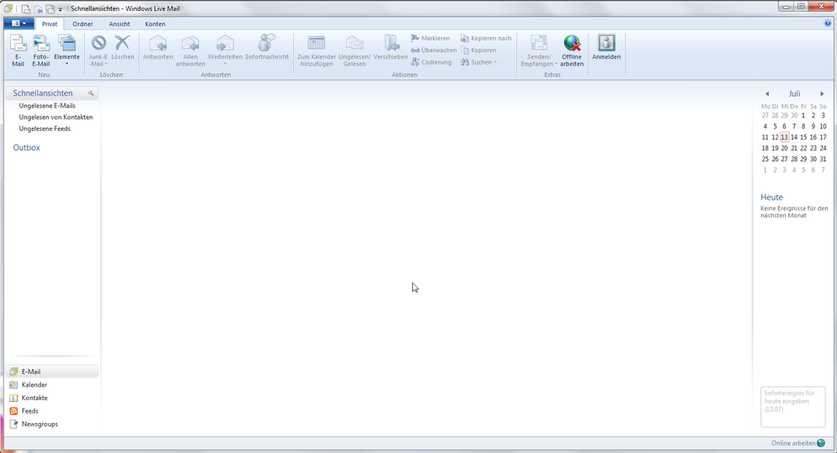Select the Privat ribbon tab

50,24
